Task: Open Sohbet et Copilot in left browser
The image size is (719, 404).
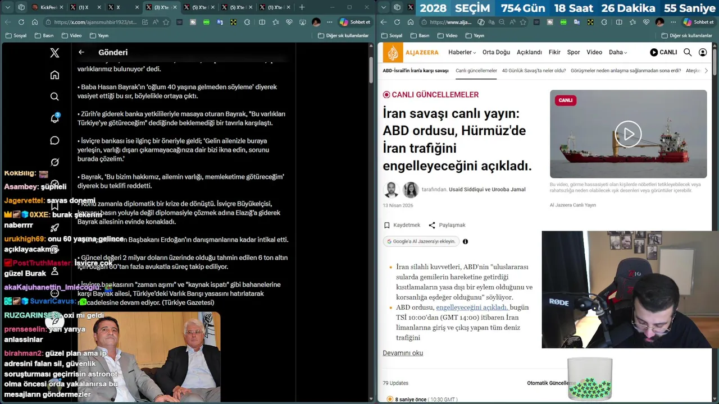Action: 355,22
